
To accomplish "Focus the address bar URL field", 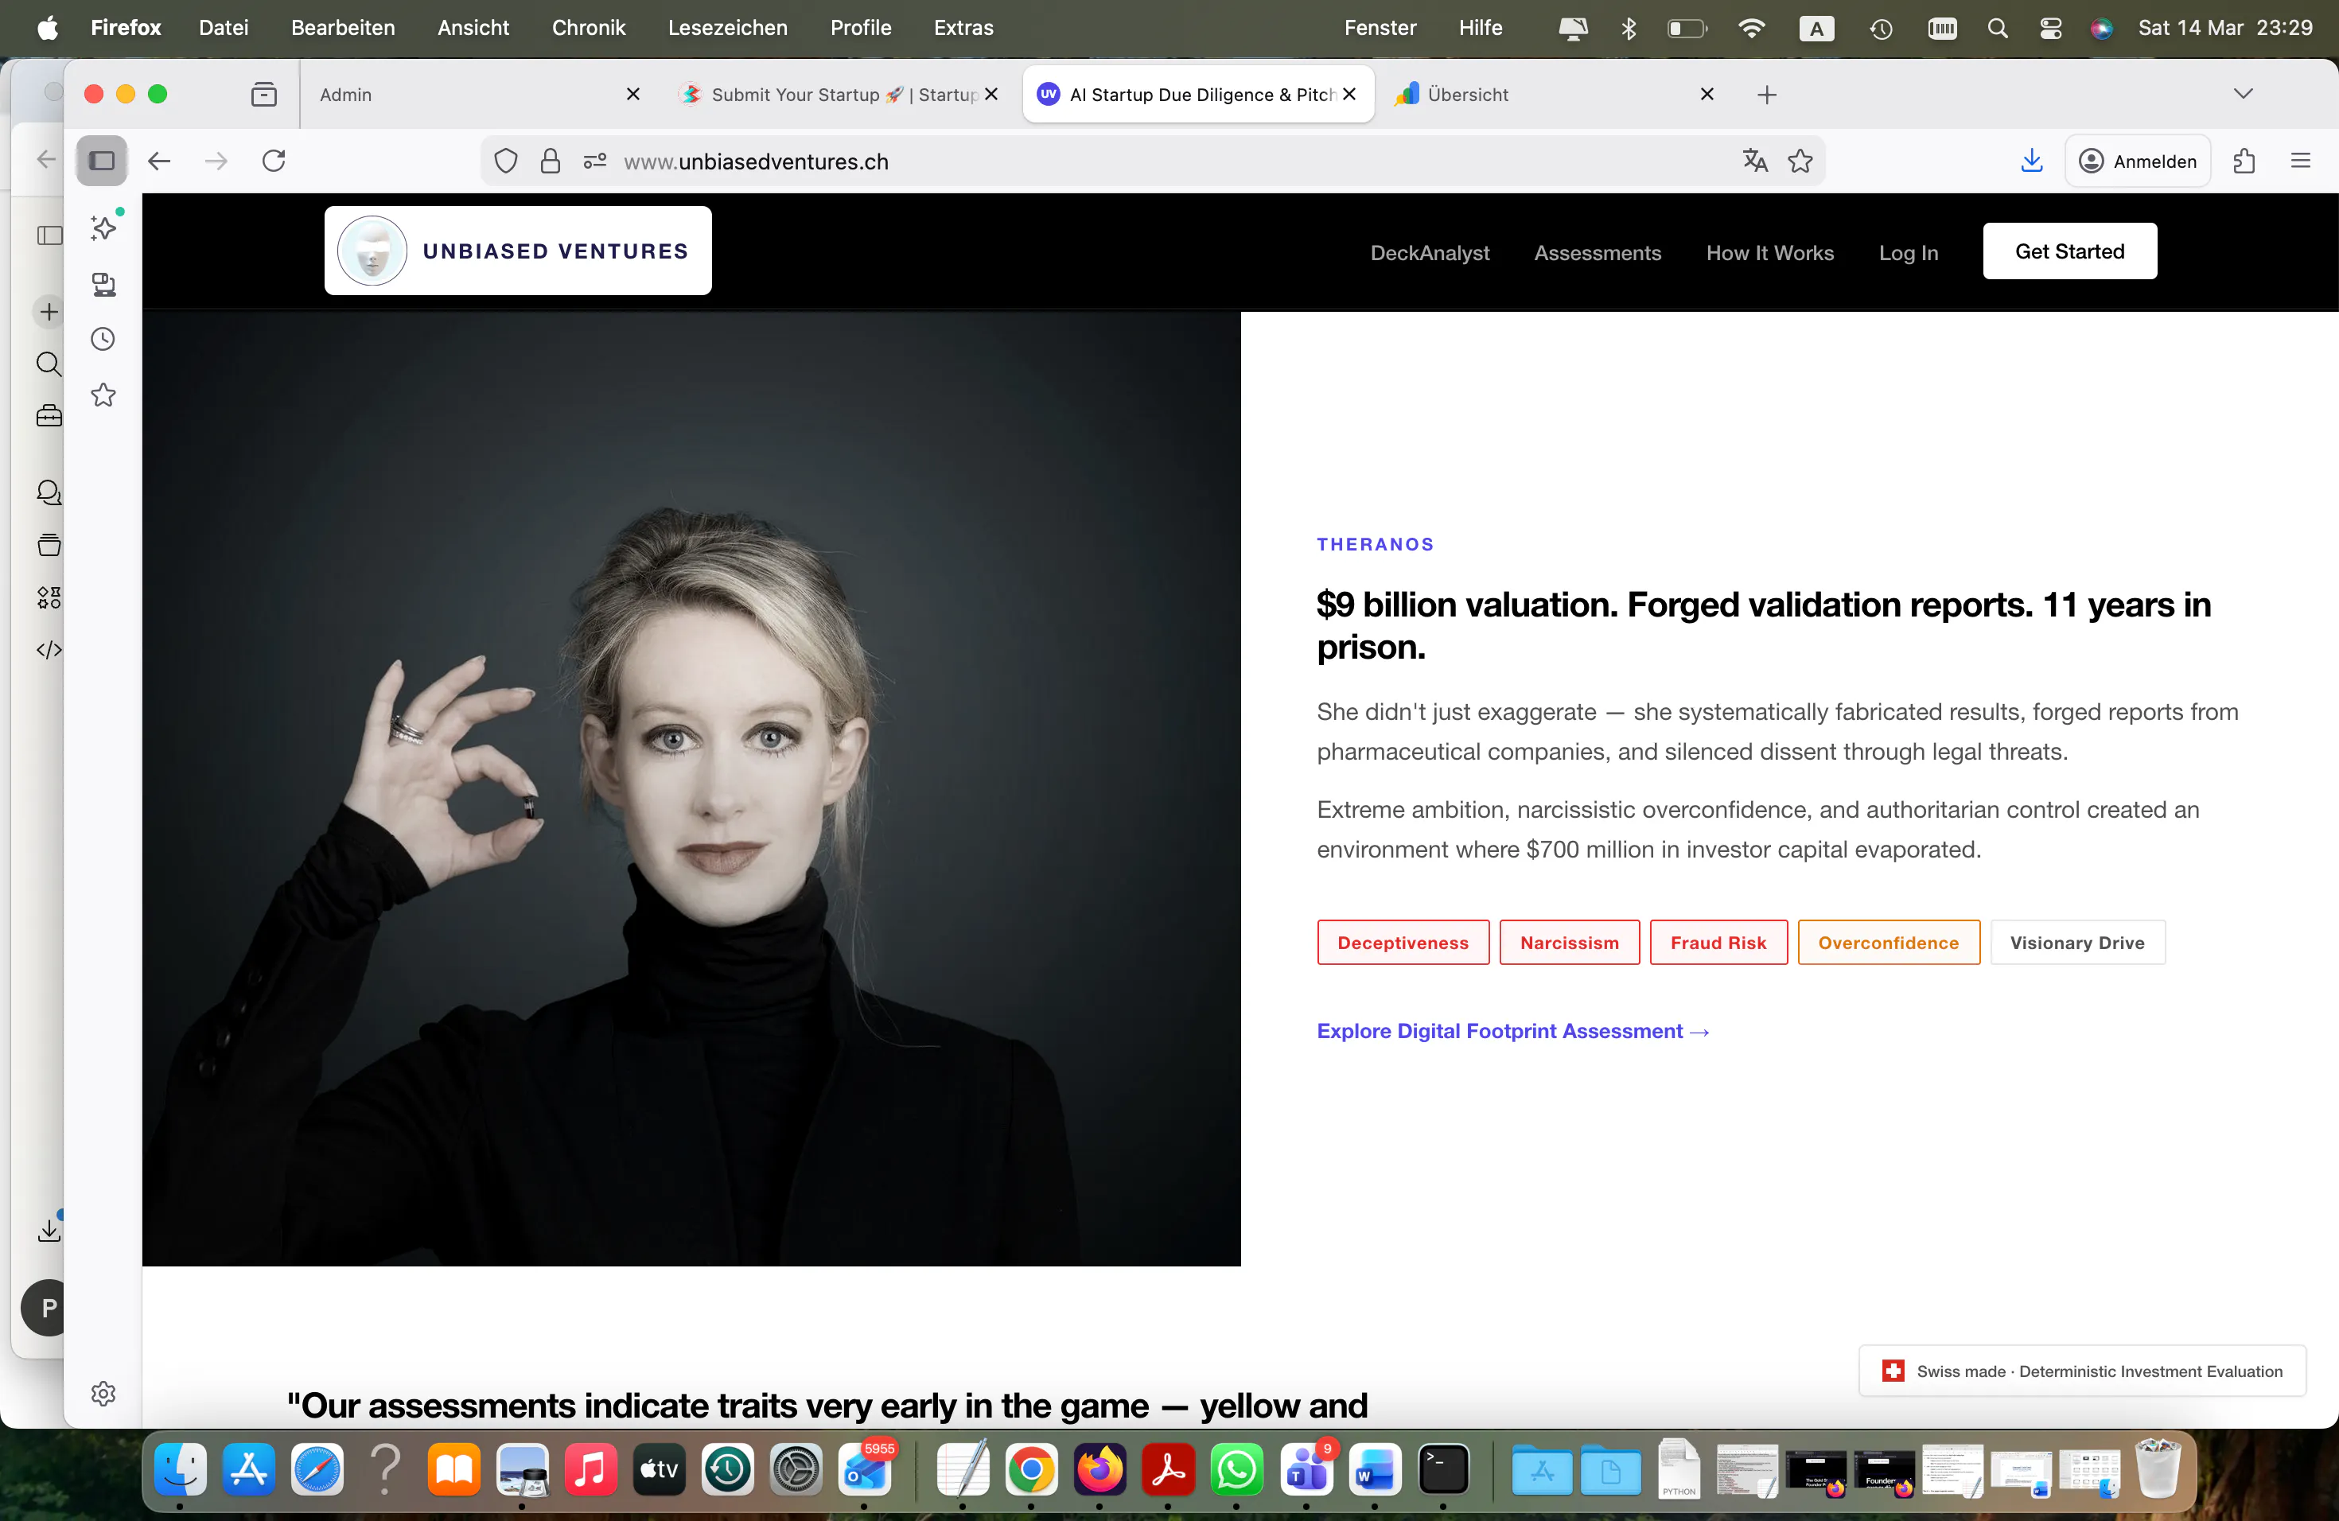I will tap(1152, 161).
